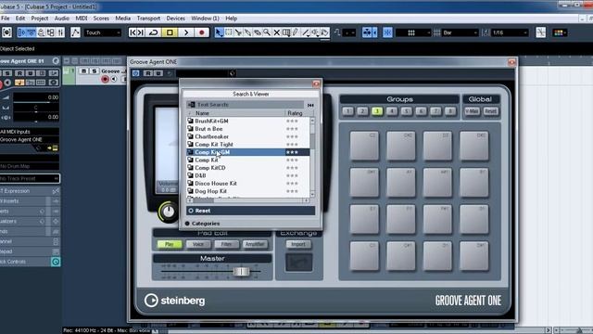Select the Time Warp tool

point(286,32)
